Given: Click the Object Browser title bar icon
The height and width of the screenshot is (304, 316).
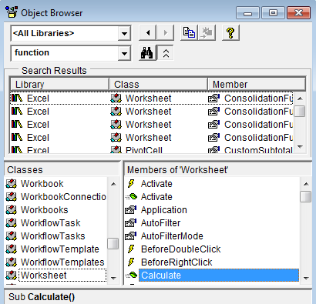Looking at the screenshot, I should pos(12,12).
